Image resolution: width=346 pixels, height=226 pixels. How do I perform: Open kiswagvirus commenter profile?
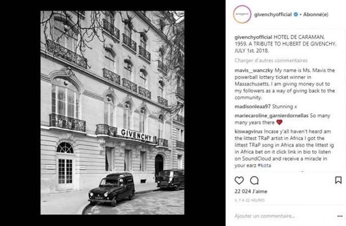[248, 131]
